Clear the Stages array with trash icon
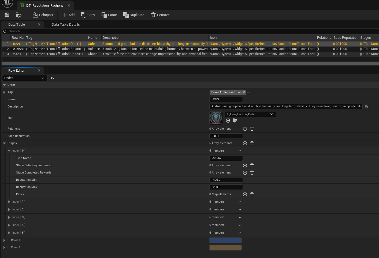 (252, 143)
